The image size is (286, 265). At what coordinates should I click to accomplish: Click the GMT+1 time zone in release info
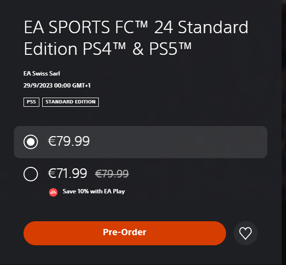[82, 85]
